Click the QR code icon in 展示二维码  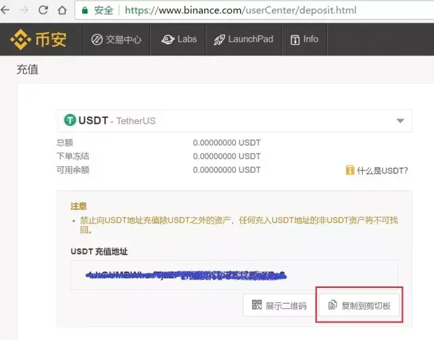[256, 305]
